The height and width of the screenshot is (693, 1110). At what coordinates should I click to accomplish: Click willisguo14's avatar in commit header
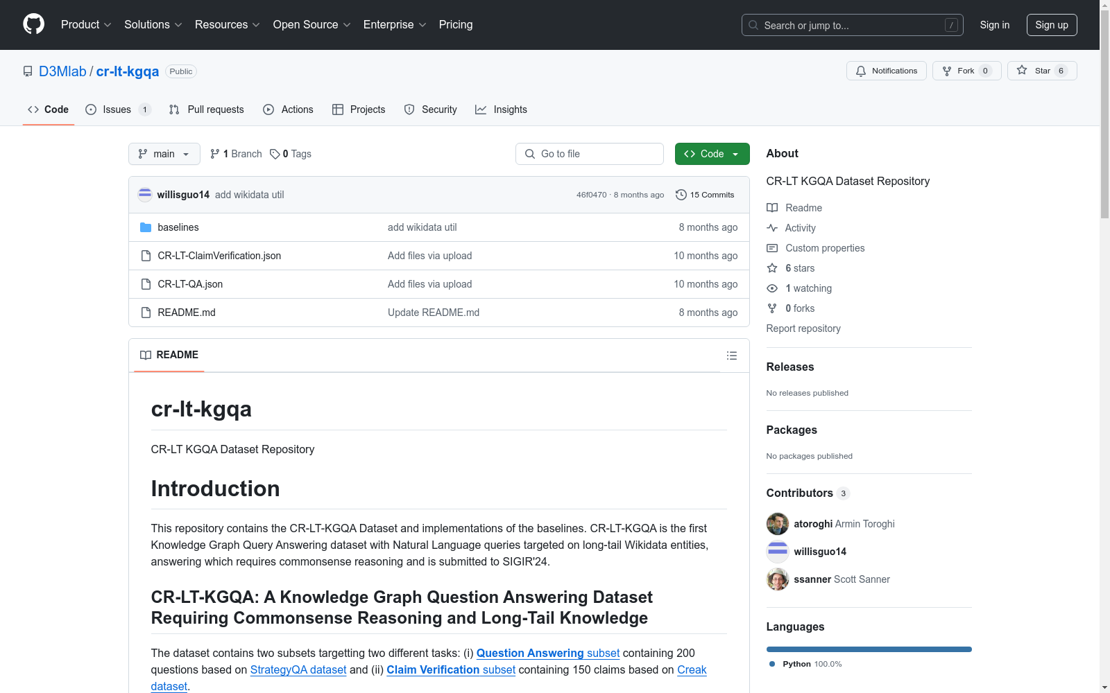tap(145, 195)
